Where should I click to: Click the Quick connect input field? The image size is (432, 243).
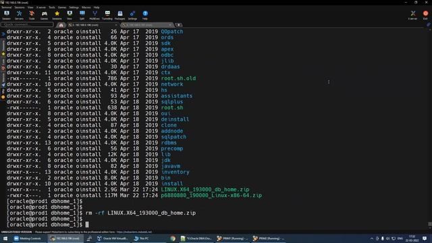point(27,25)
